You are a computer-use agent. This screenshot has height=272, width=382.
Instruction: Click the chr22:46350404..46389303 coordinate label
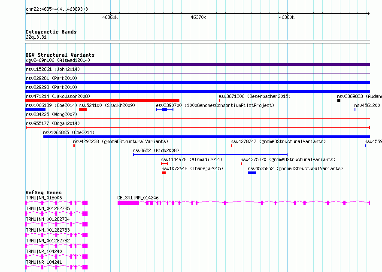tap(57, 9)
